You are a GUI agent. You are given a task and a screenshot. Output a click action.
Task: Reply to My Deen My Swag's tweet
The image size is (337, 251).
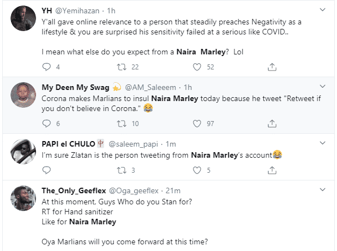(x=47, y=123)
